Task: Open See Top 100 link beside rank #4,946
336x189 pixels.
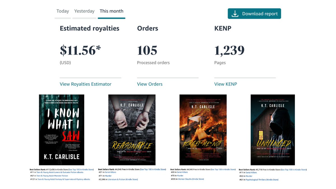Action: click(153, 169)
